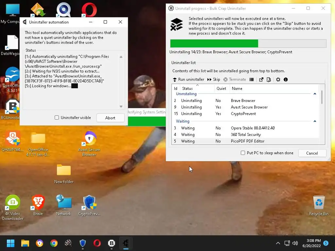This screenshot has width=335, height=251.
Task: Open Windows Start menu
Action: pyautogui.click(x=10, y=243)
